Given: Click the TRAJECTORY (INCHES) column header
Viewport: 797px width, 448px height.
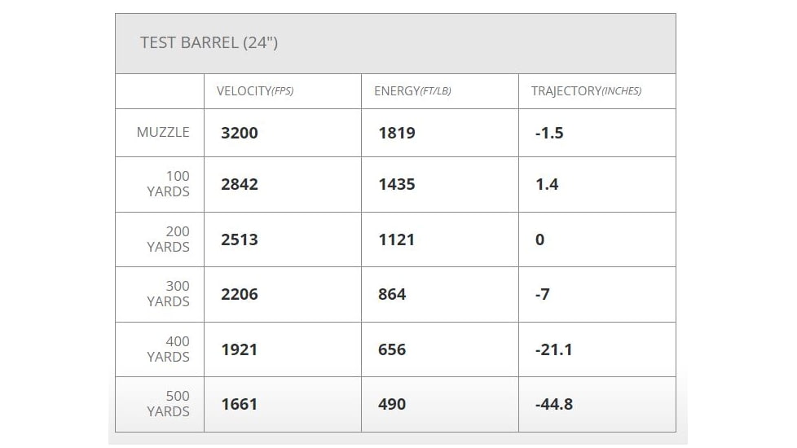Looking at the screenshot, I should point(586,91).
